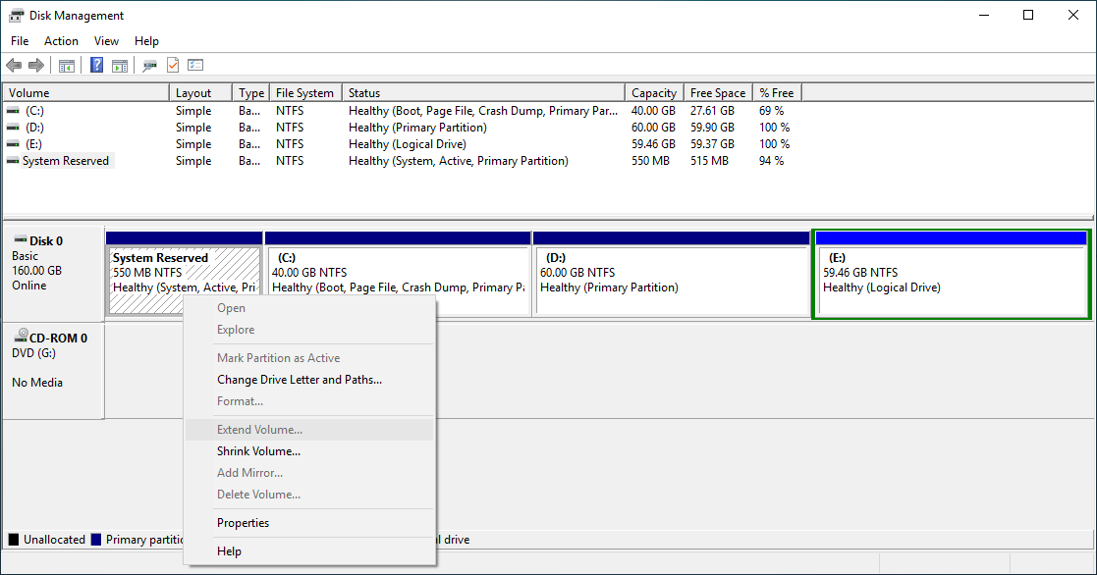Choose Shrink Volume... from context menu

click(258, 451)
